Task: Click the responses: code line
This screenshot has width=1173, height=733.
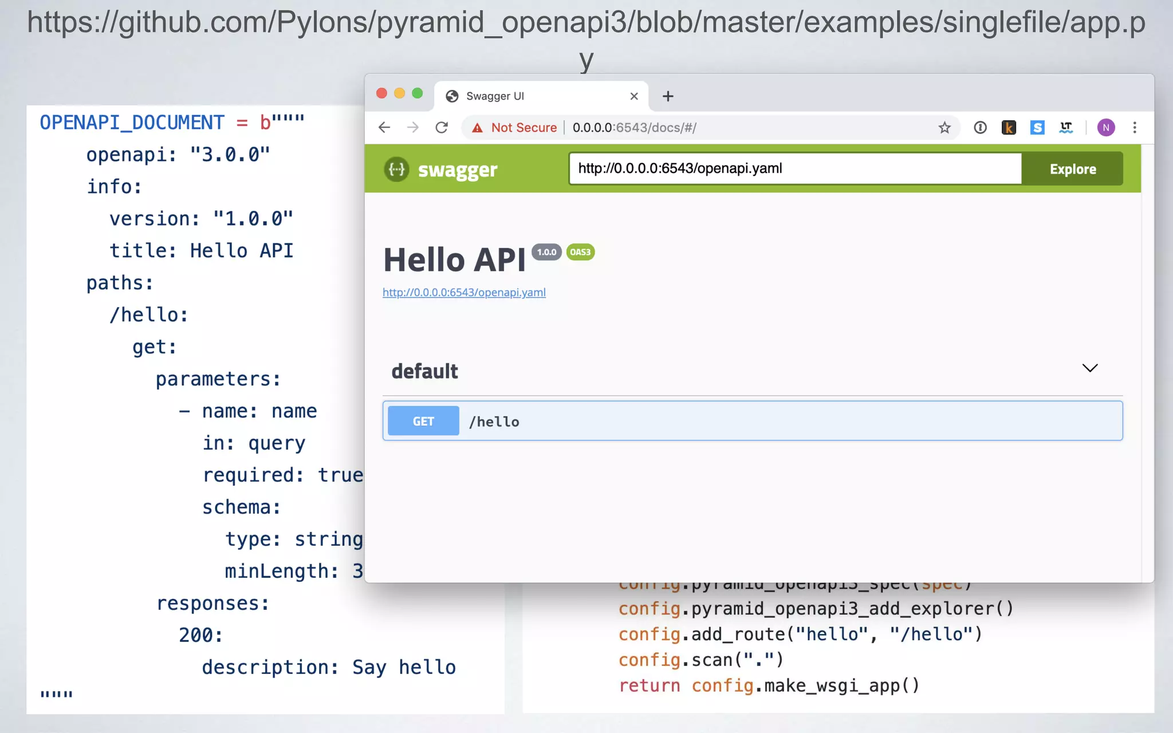Action: click(x=212, y=604)
